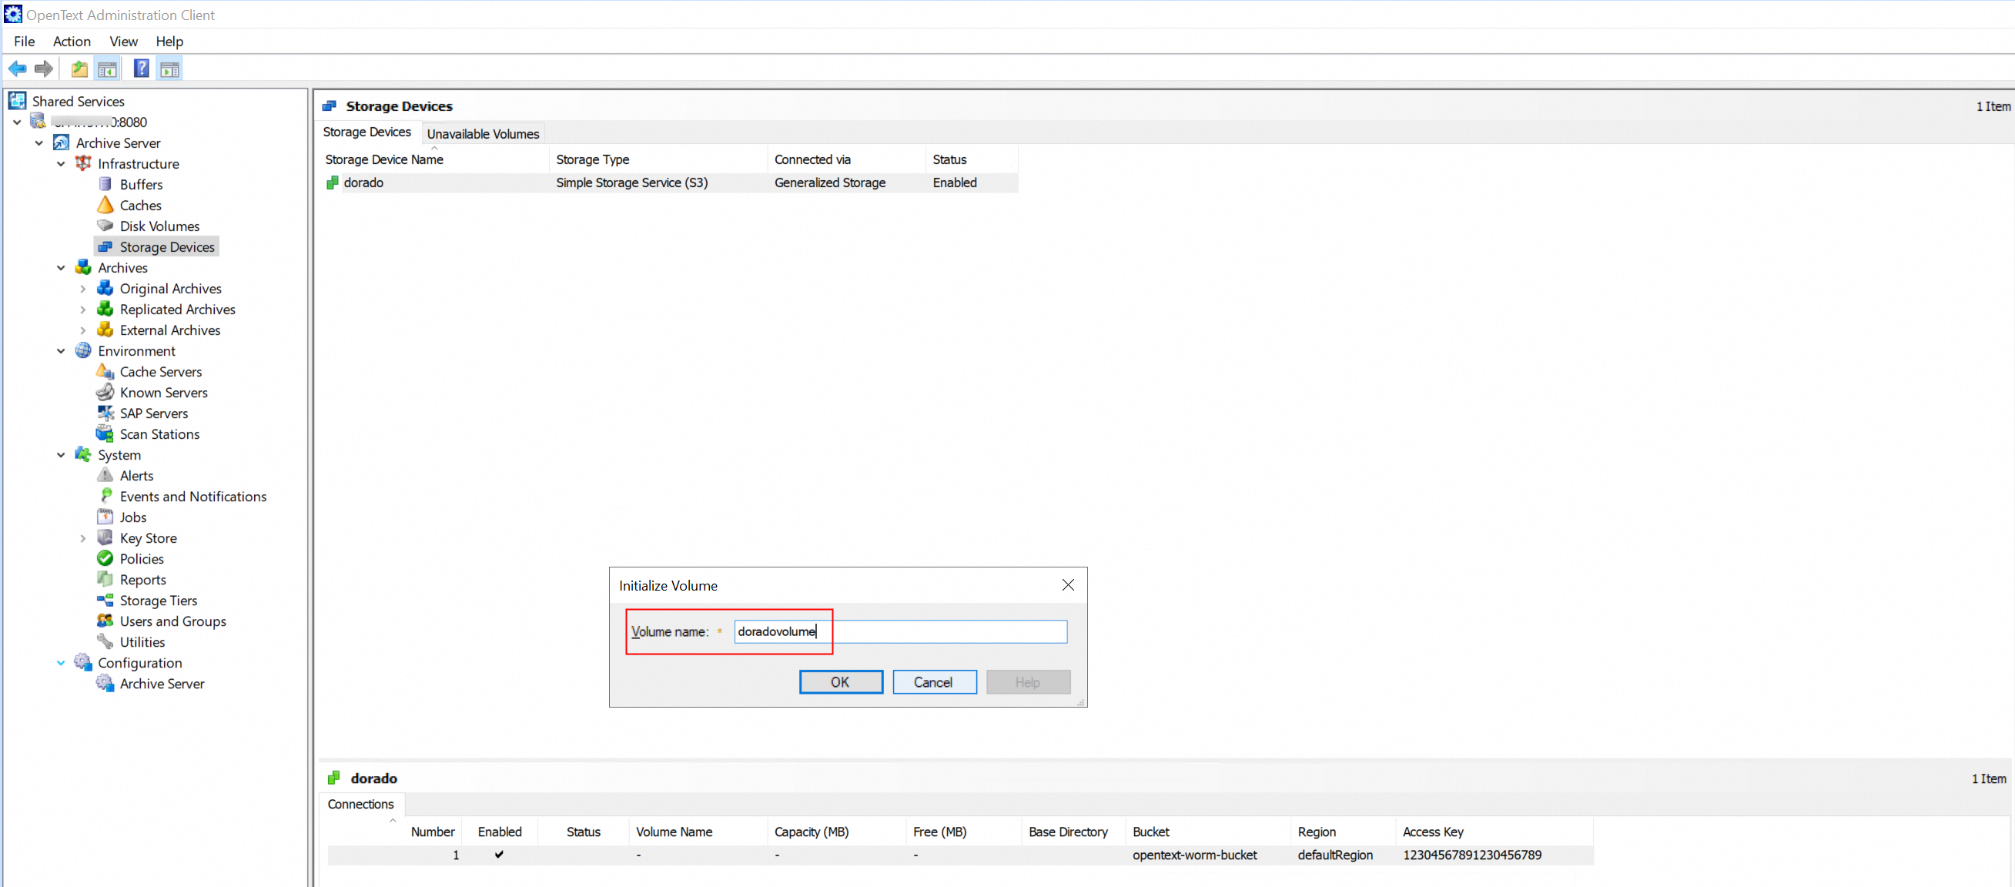Expand the Key Store node

[83, 538]
